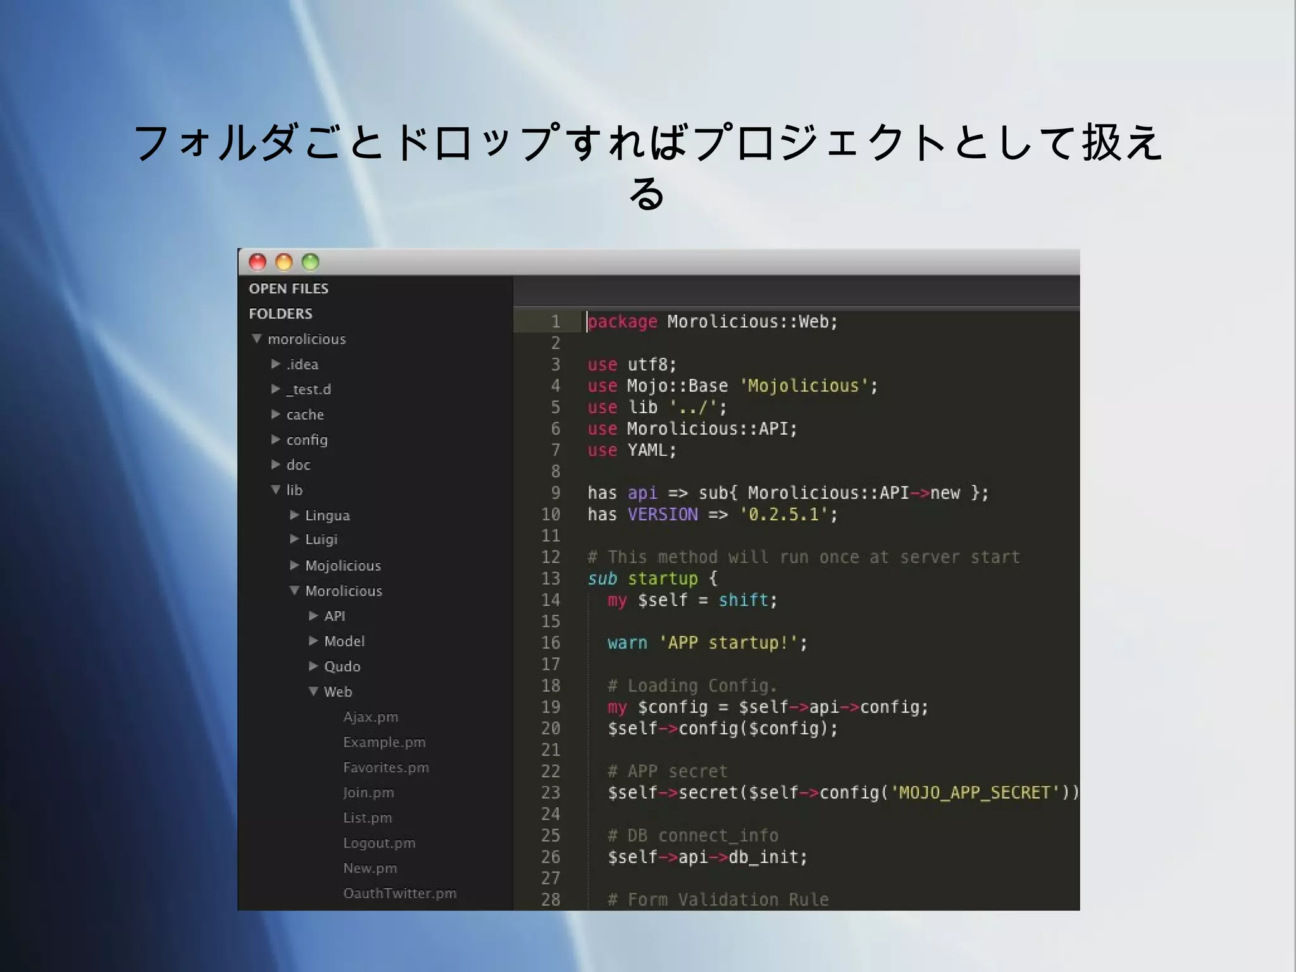The image size is (1296, 972).
Task: Open OauthTwitter.pm in the sidebar
Action: (x=400, y=894)
